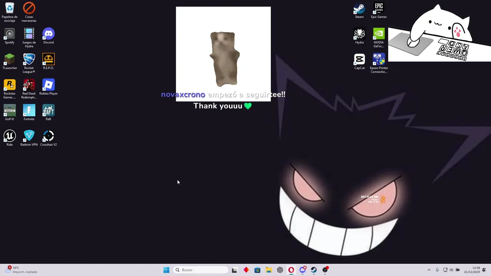Select the Hydra launcher desktop icon
This screenshot has width=491, height=276.
359,36
